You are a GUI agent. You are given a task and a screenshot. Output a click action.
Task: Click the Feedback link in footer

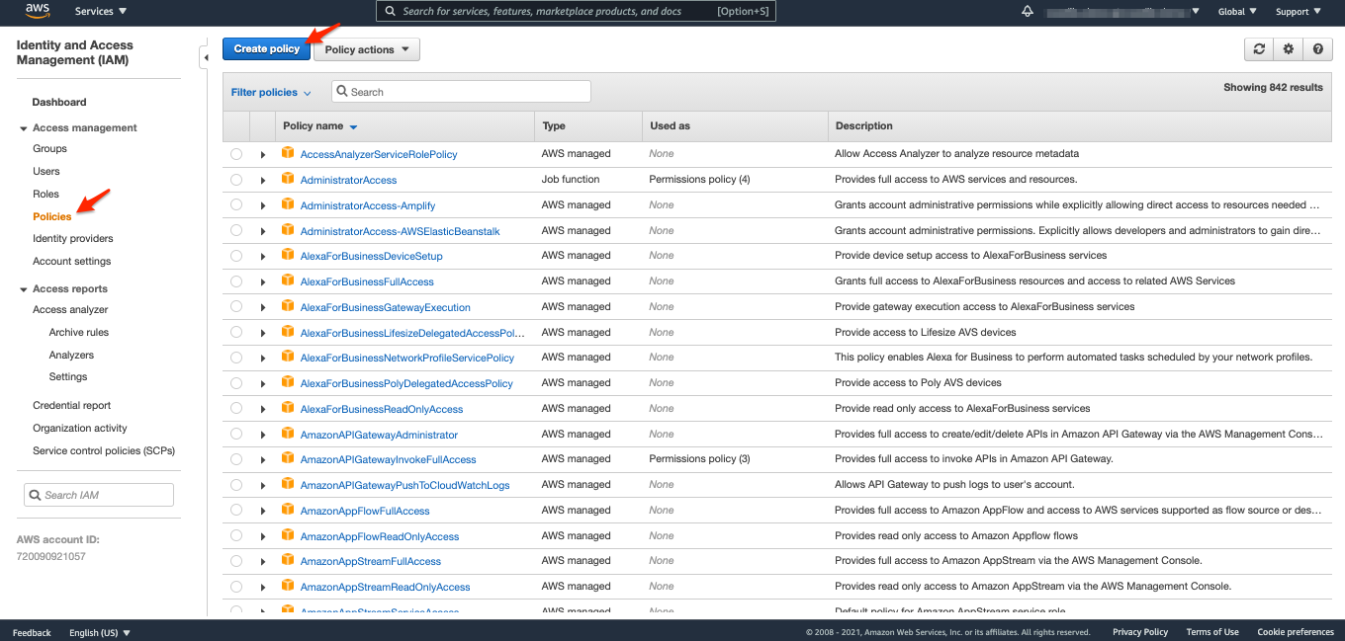pos(32,632)
